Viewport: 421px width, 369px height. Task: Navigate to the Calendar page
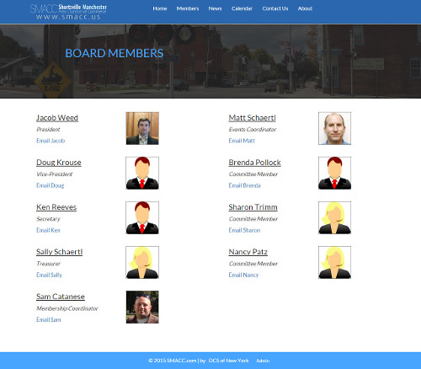[x=242, y=8]
